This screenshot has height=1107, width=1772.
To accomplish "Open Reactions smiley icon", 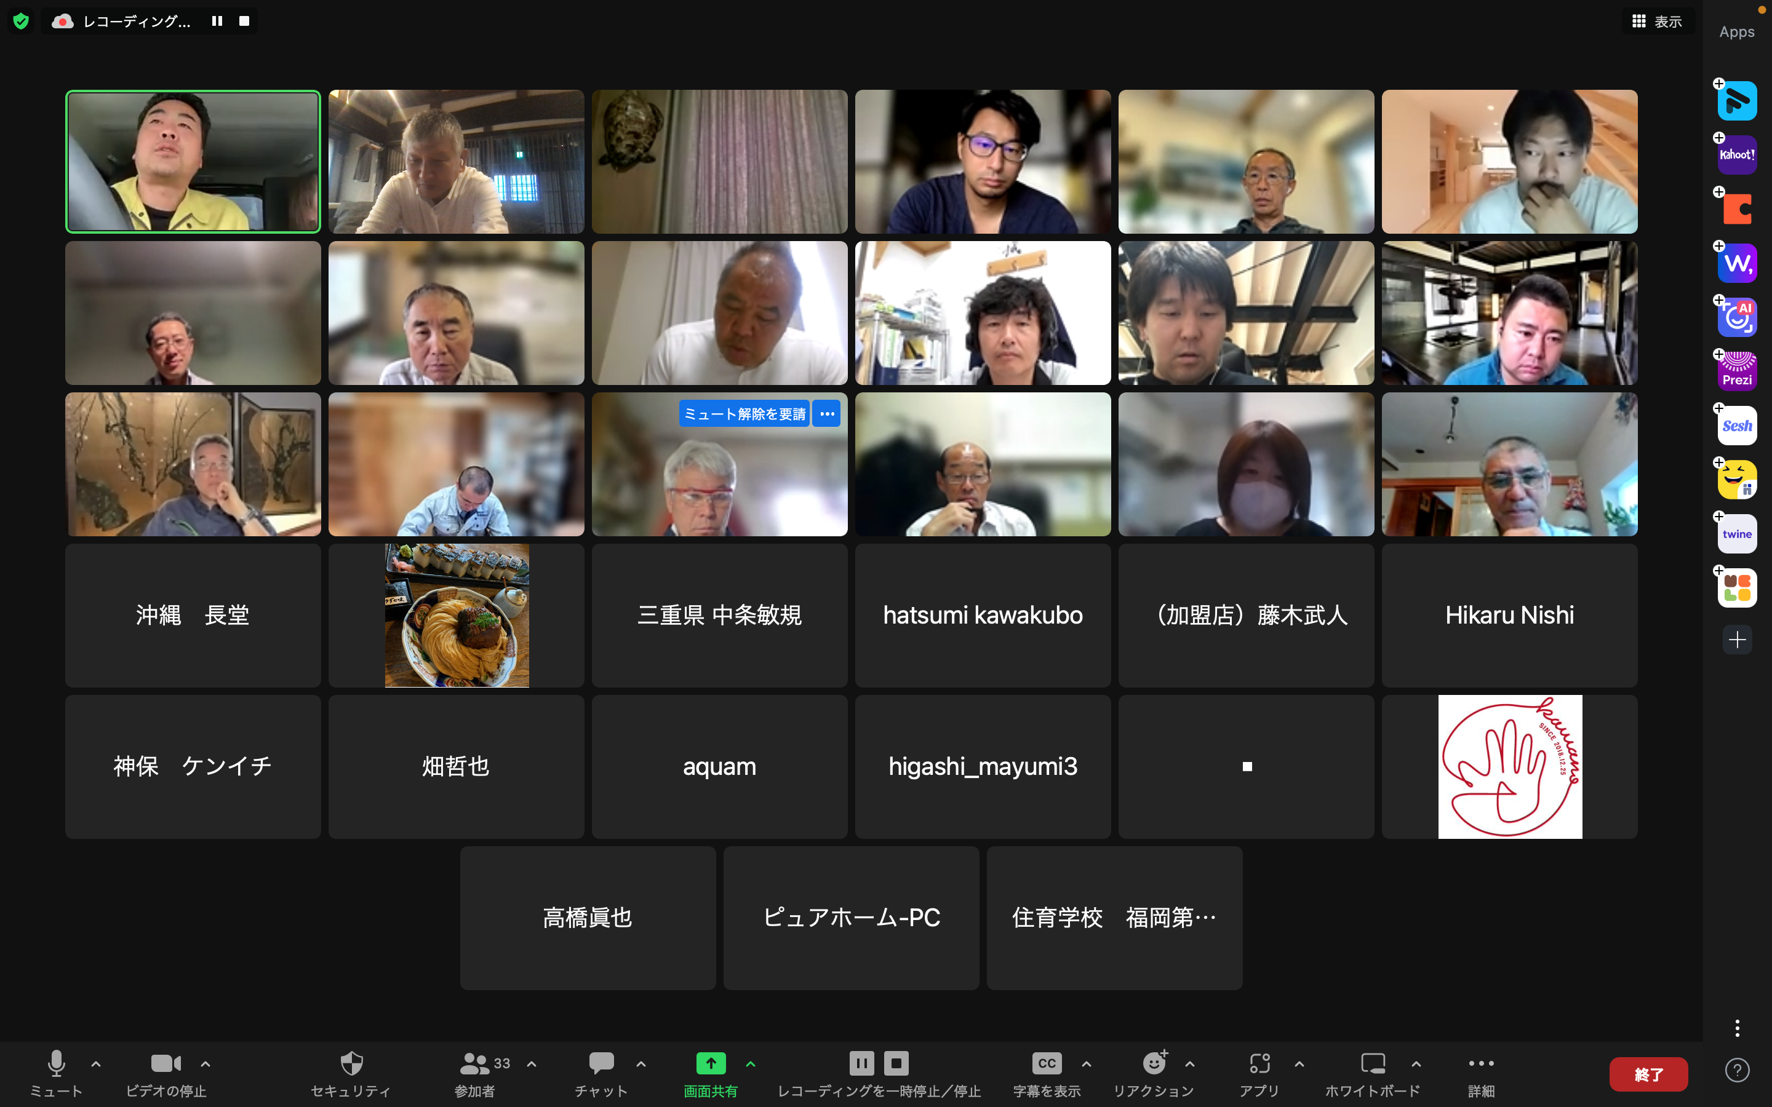I will [1154, 1063].
